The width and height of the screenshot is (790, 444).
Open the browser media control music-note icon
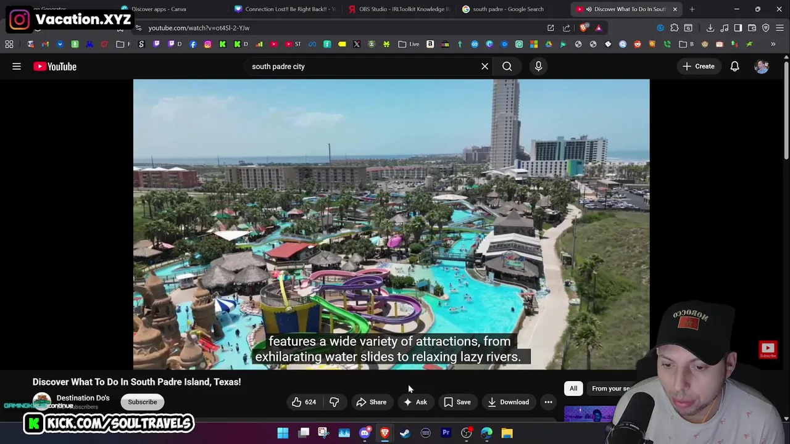pos(724,28)
